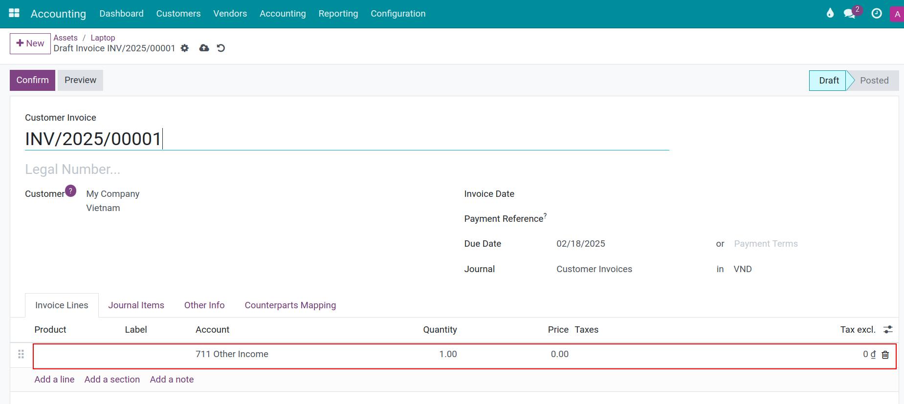This screenshot has height=404, width=904.
Task: Delete the 711 Other Income invoice line
Action: (885, 355)
